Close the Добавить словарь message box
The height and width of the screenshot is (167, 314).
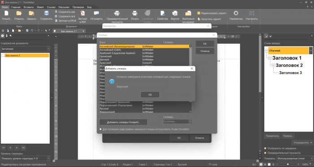point(192,69)
